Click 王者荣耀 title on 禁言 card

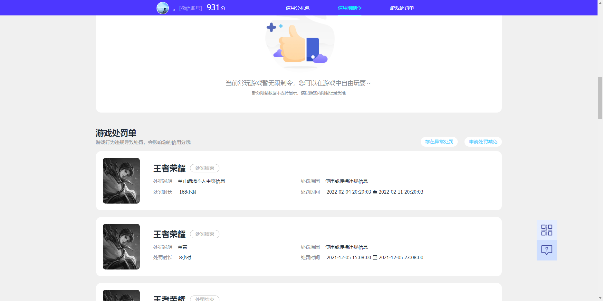pos(169,234)
